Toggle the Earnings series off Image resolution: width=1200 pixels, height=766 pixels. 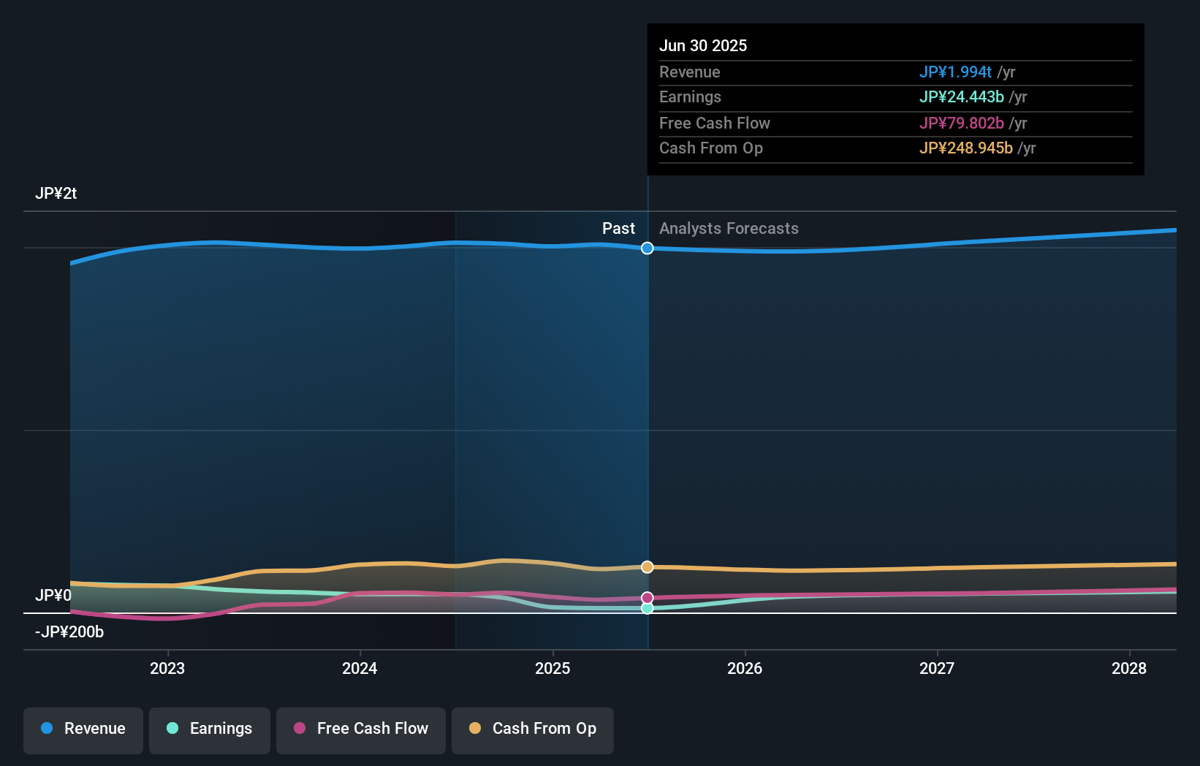(x=210, y=730)
